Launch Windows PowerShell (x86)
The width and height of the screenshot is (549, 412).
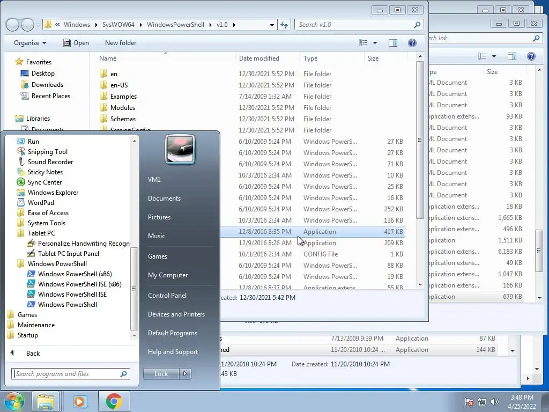point(75,274)
